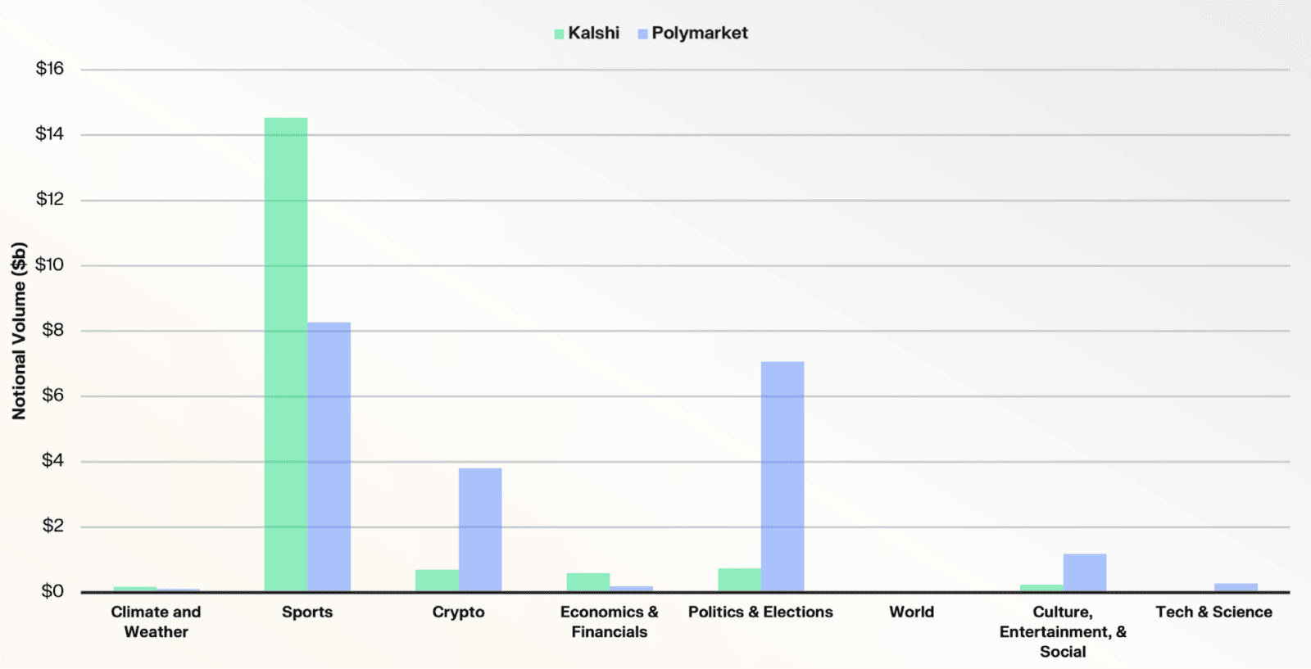The image size is (1311, 669).
Task: Select the Polymarket Tech & Science bar
Action: 1236,587
